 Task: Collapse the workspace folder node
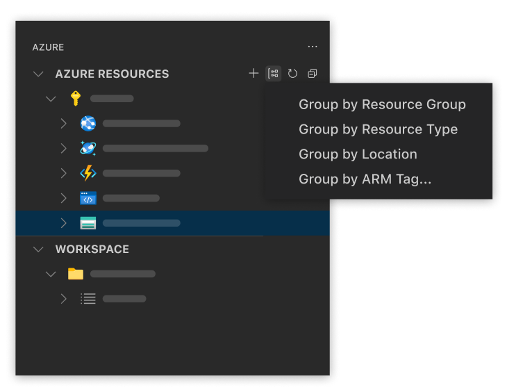[x=51, y=275]
